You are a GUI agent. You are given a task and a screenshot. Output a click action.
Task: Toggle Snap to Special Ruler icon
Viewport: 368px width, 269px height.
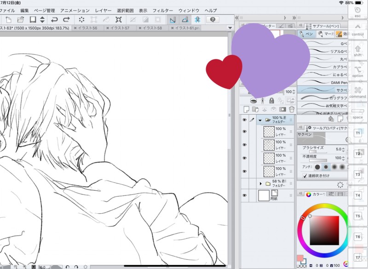pyautogui.click(x=185, y=20)
